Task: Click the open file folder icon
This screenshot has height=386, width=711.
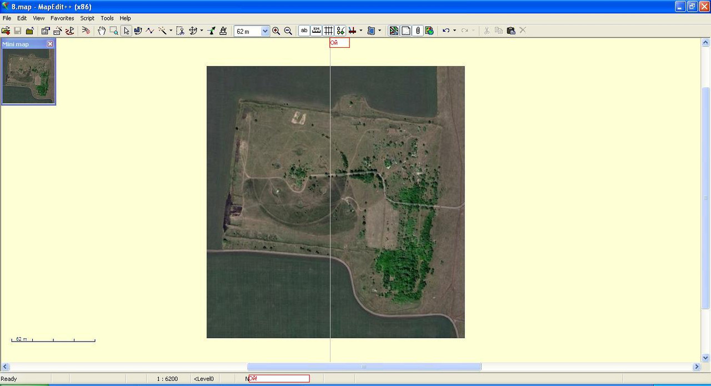Action: coord(6,31)
